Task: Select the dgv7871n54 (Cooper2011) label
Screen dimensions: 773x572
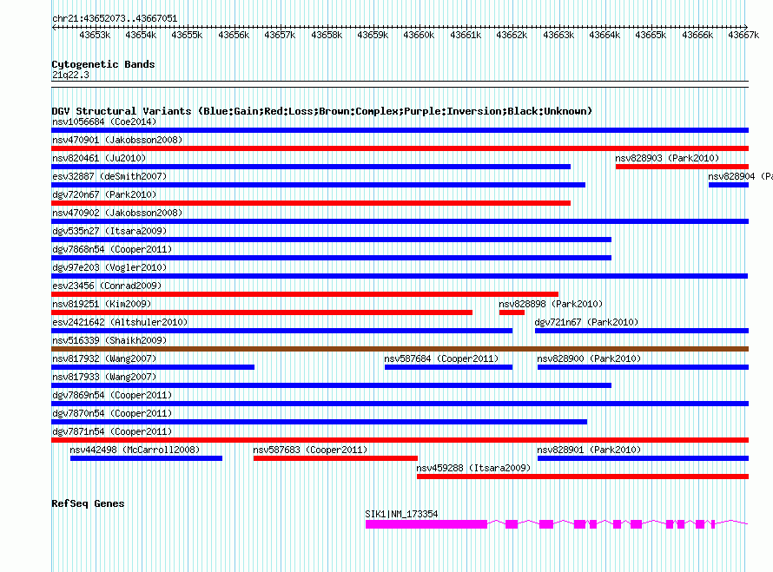Action: click(112, 431)
